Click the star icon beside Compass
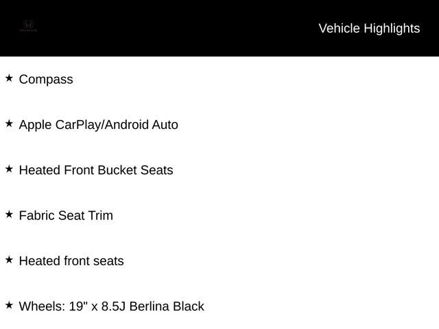Image resolution: width=439 pixels, height=329 pixels. [9, 78]
